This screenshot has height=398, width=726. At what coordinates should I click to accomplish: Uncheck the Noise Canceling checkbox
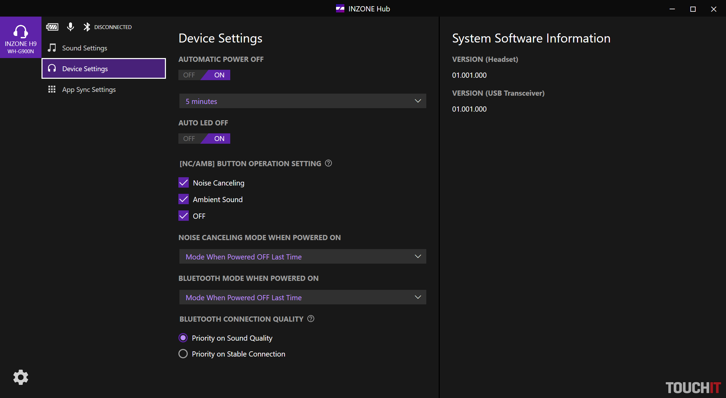pos(184,183)
